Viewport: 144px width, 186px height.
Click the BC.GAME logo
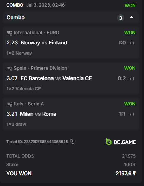(x=121, y=142)
